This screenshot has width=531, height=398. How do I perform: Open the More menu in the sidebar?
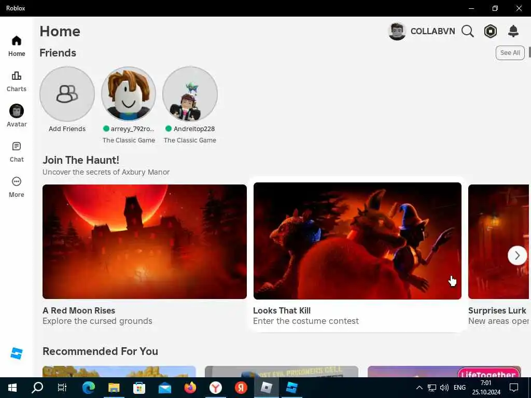tap(17, 187)
